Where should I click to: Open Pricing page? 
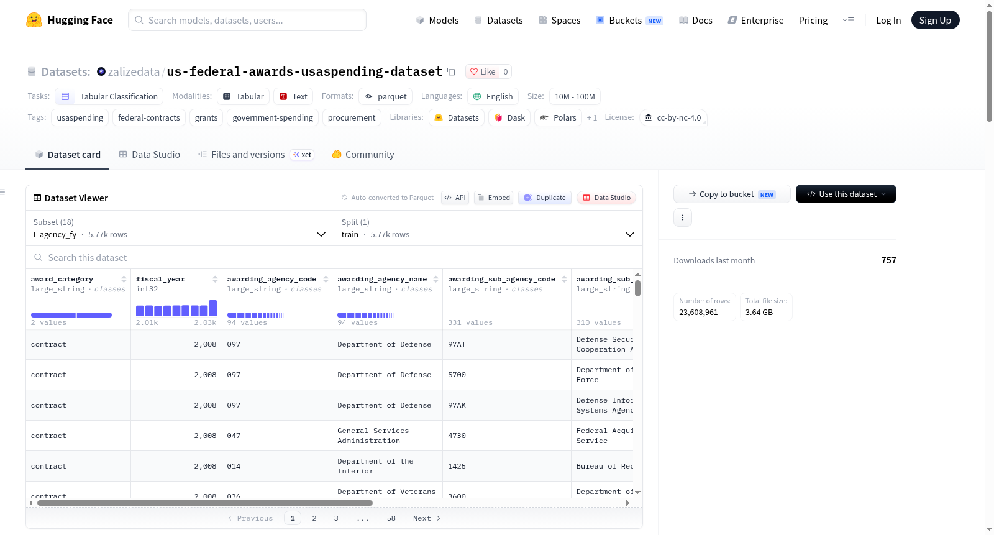point(813,20)
